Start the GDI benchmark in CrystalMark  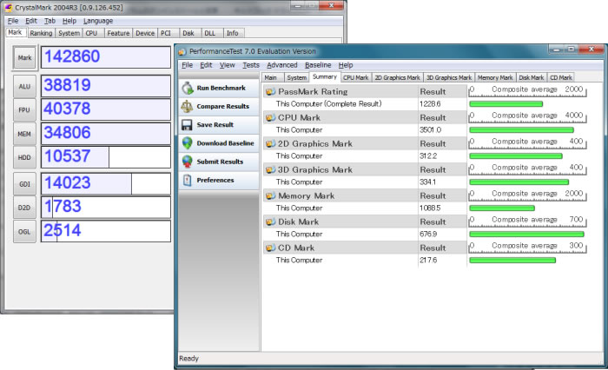pos(24,184)
